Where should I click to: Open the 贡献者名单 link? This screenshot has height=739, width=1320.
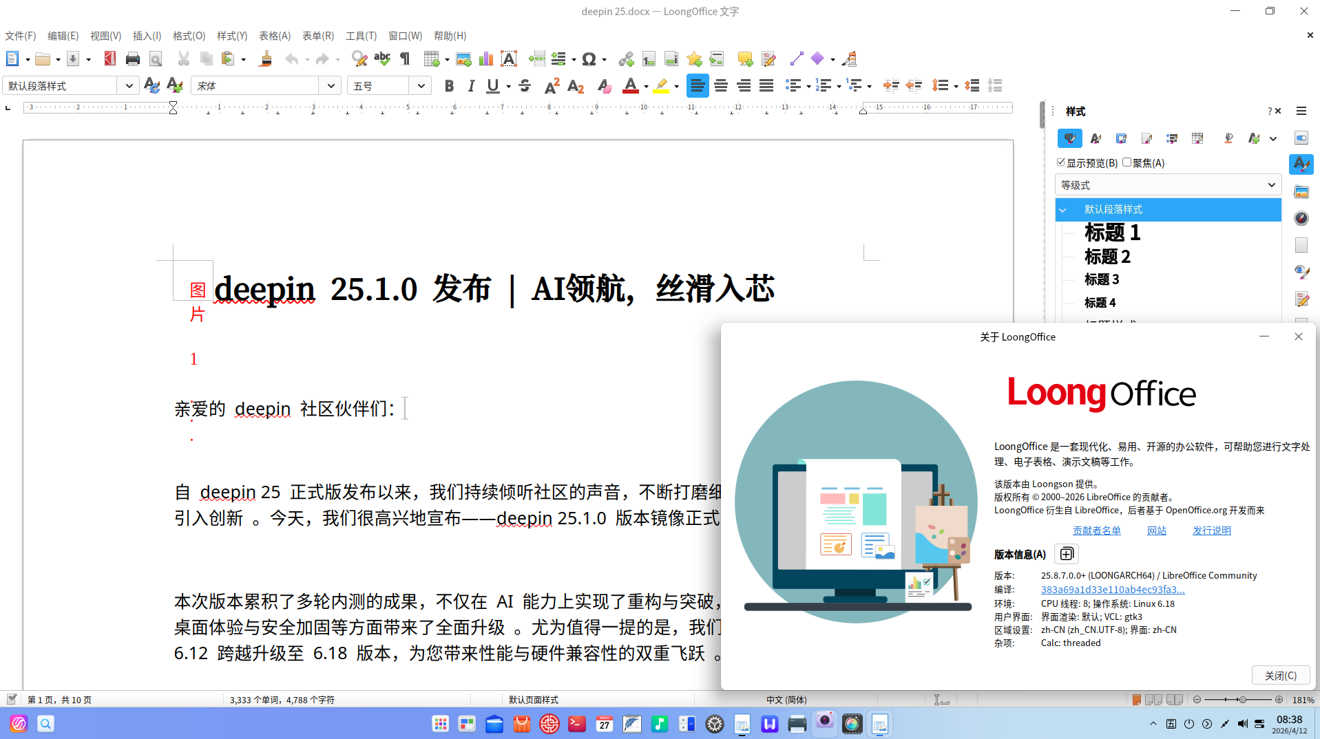[1096, 531]
